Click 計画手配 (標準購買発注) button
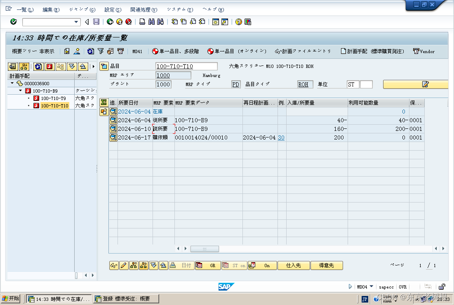Image resolution: width=454 pixels, height=305 pixels. (x=372, y=51)
